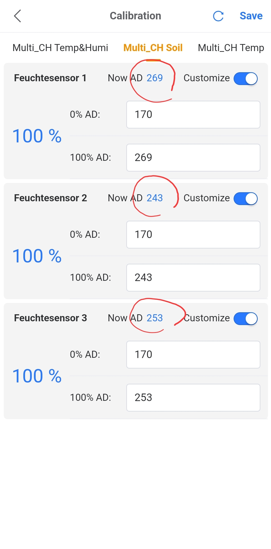Viewport: 271px width, 549px height.
Task: Click Feuchtesensor 3 0% AD input
Action: pos(193,355)
